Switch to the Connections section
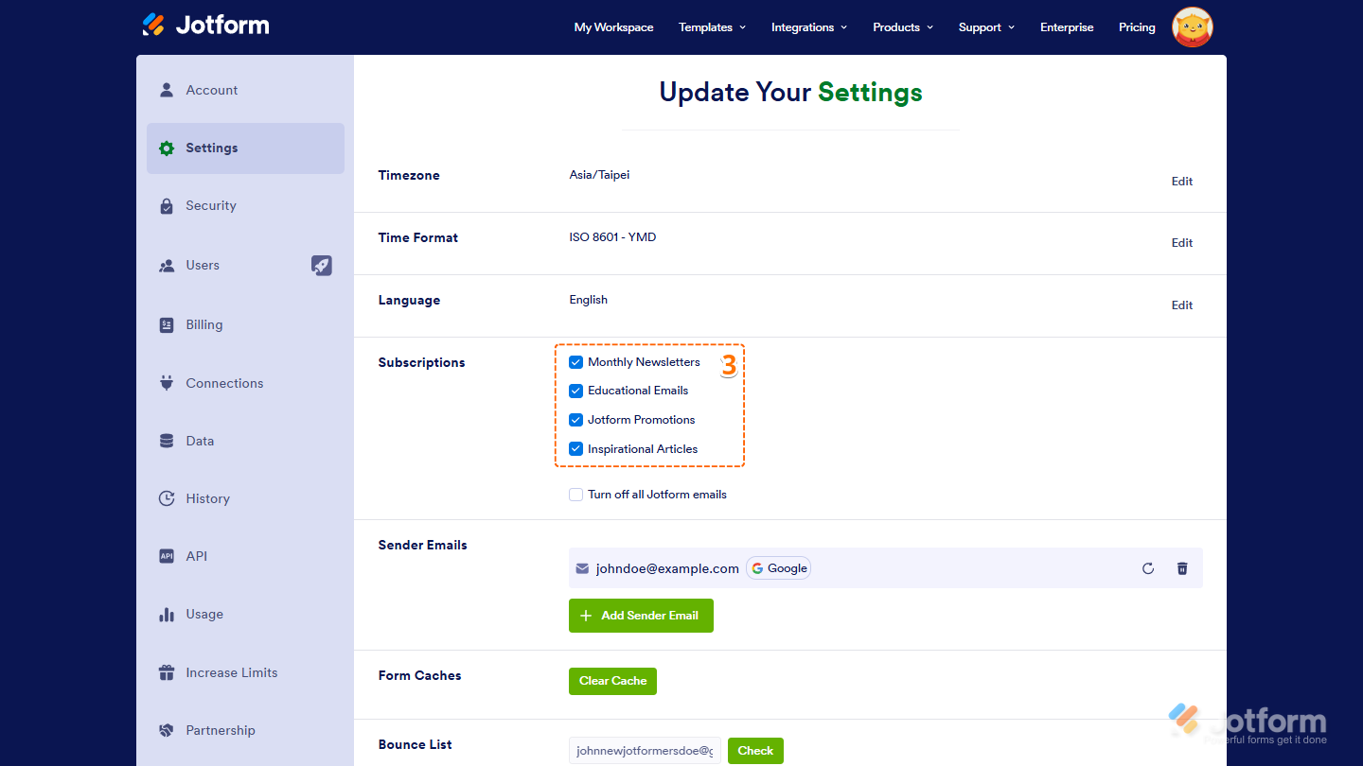This screenshot has width=1363, height=766. (224, 383)
